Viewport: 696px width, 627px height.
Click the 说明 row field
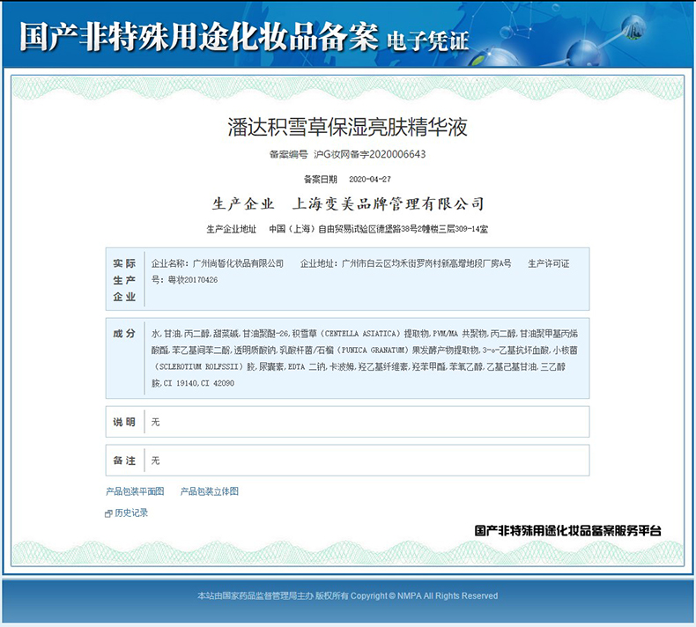(x=366, y=422)
